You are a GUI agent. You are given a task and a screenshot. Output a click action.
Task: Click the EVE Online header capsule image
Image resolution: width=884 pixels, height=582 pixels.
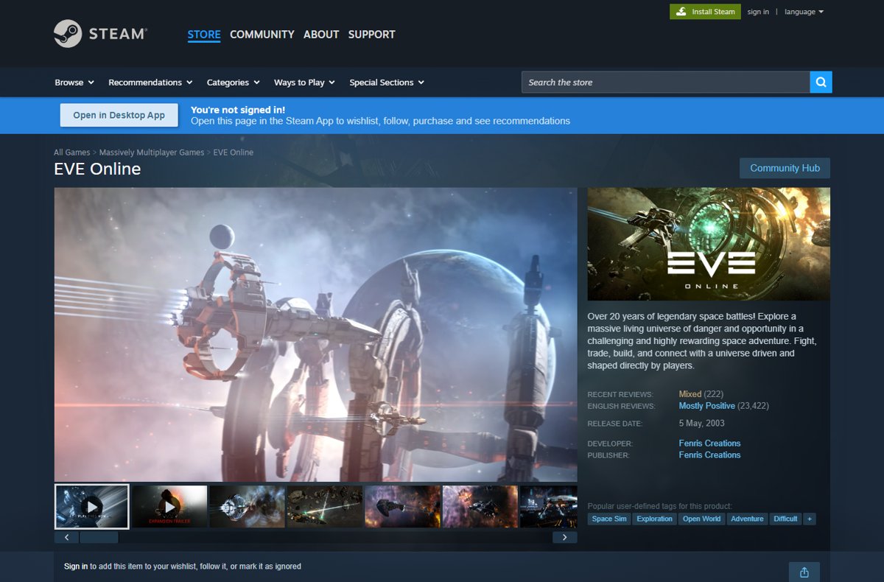tap(709, 244)
